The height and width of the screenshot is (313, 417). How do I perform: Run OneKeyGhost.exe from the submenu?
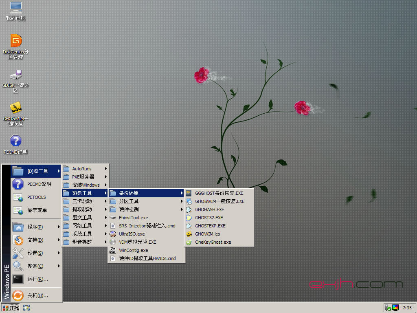(x=213, y=242)
